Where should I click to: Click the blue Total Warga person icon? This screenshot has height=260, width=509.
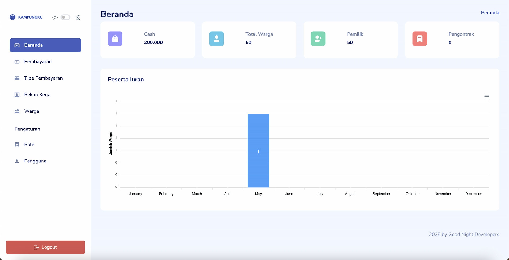(217, 39)
